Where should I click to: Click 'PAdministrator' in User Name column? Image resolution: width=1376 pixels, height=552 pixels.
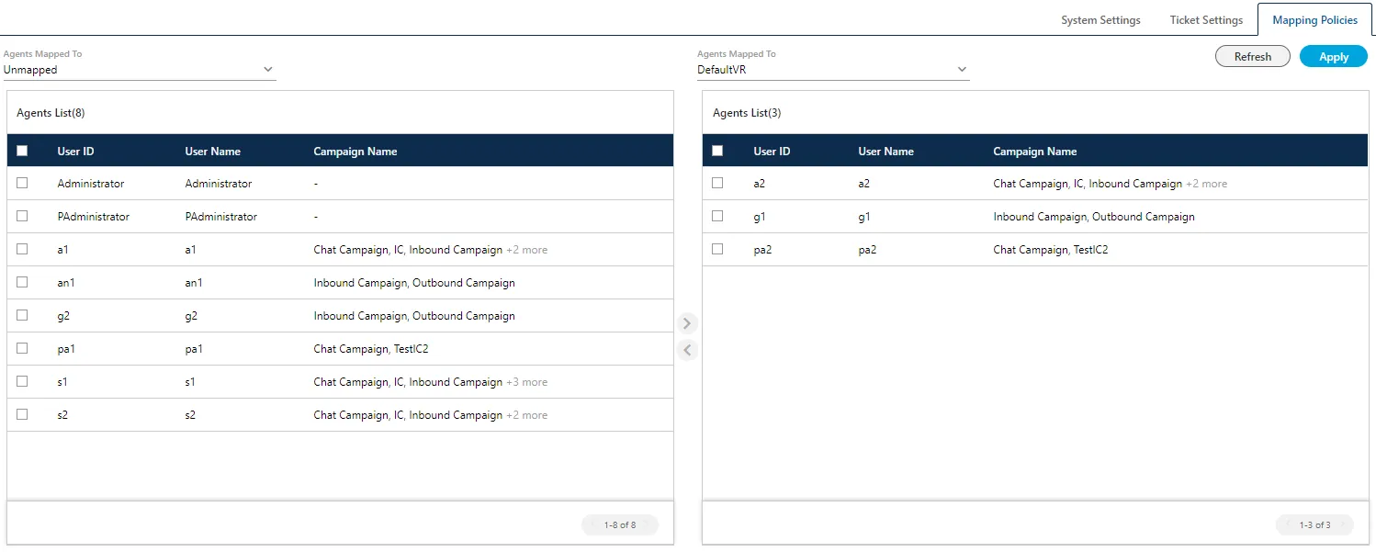pos(221,217)
